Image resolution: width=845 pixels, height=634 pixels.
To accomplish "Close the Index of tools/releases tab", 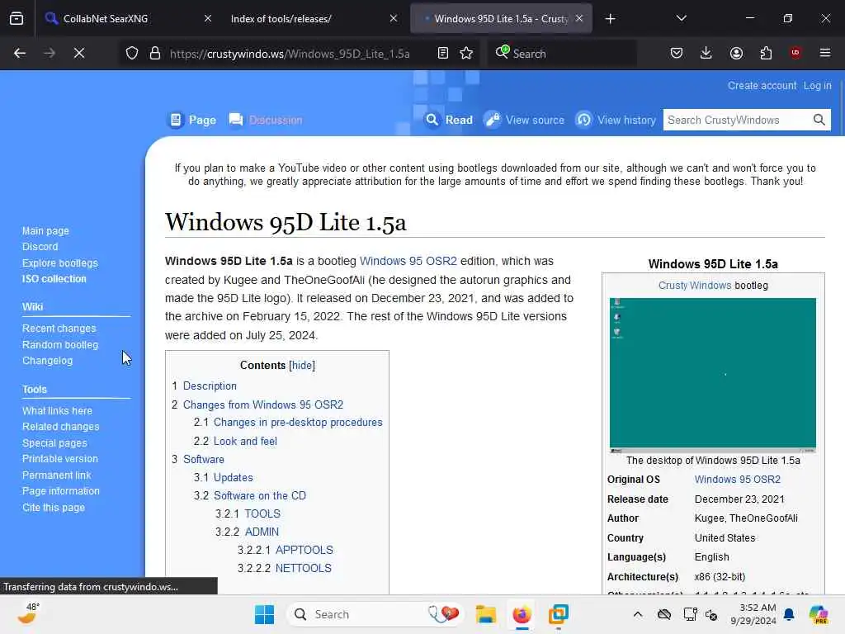I will pos(394,18).
